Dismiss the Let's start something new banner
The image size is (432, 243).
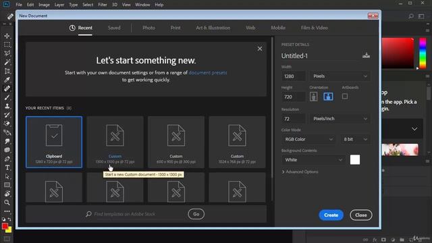point(260,49)
